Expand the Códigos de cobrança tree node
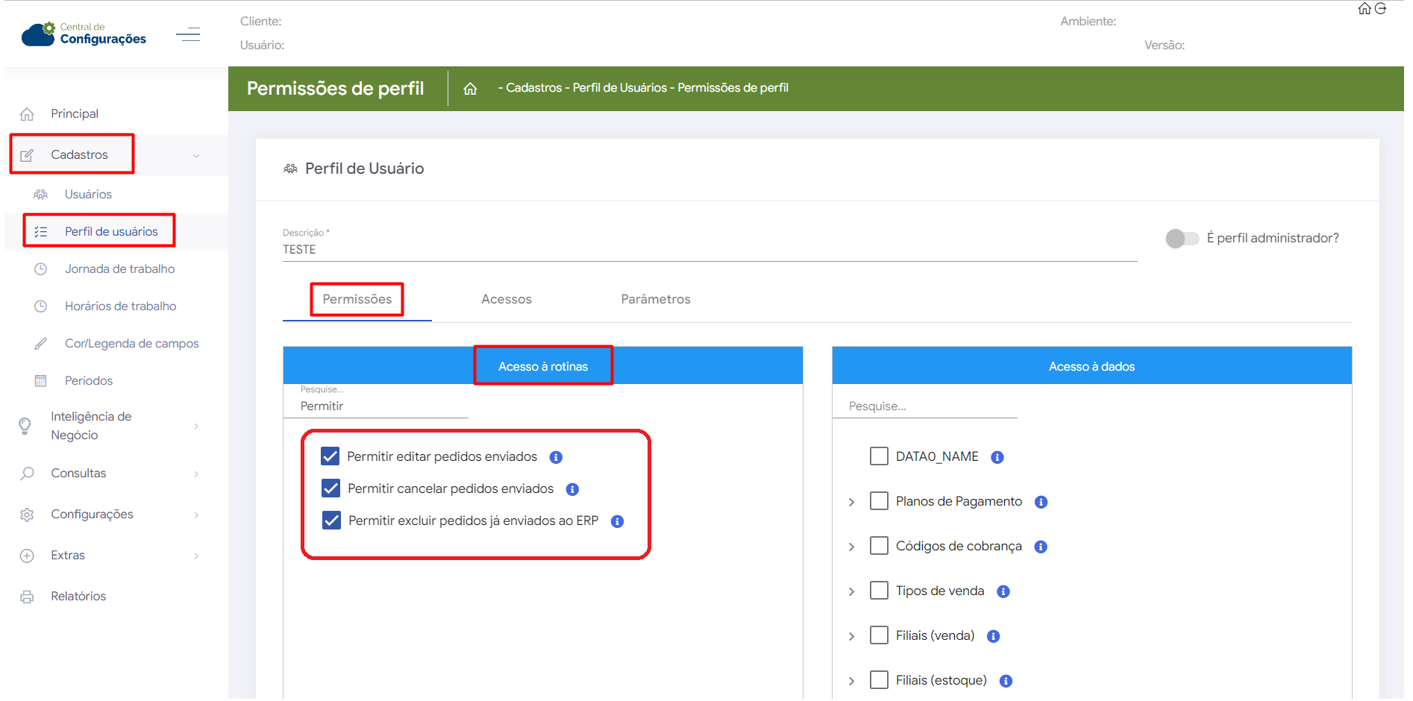The width and height of the screenshot is (1413, 701). [852, 547]
